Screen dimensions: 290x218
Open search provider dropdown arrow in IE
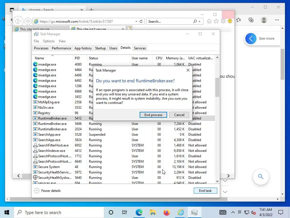[x=200, y=22]
